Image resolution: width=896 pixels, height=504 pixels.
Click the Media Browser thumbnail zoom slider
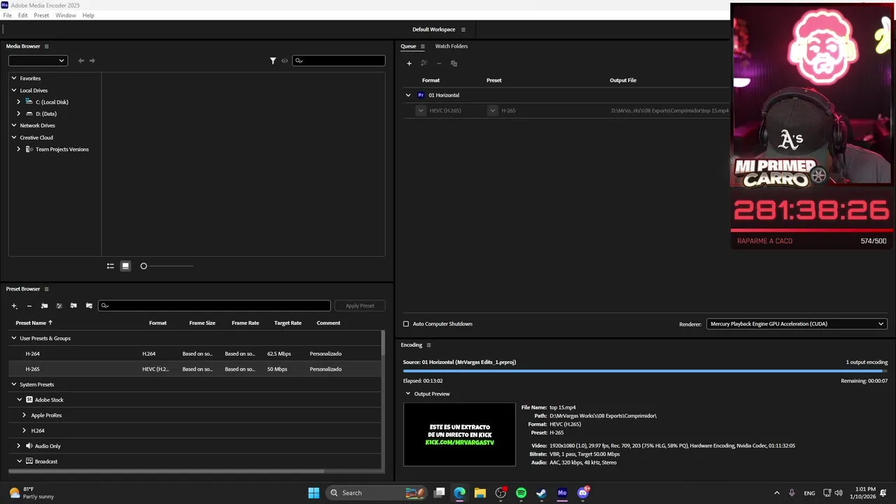tap(167, 266)
